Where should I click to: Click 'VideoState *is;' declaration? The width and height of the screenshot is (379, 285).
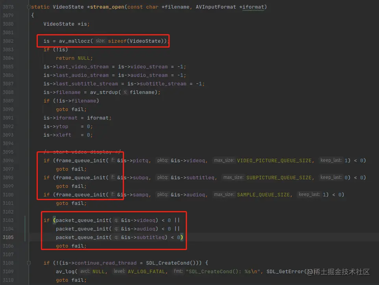click(67, 24)
